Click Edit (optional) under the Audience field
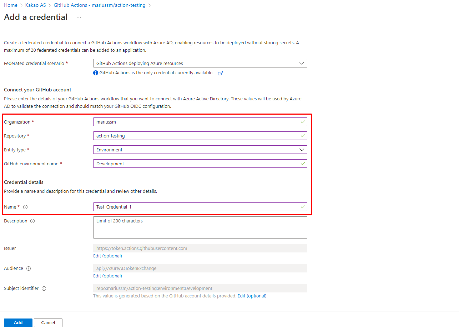Viewport: 459px width, 331px height. [107, 276]
